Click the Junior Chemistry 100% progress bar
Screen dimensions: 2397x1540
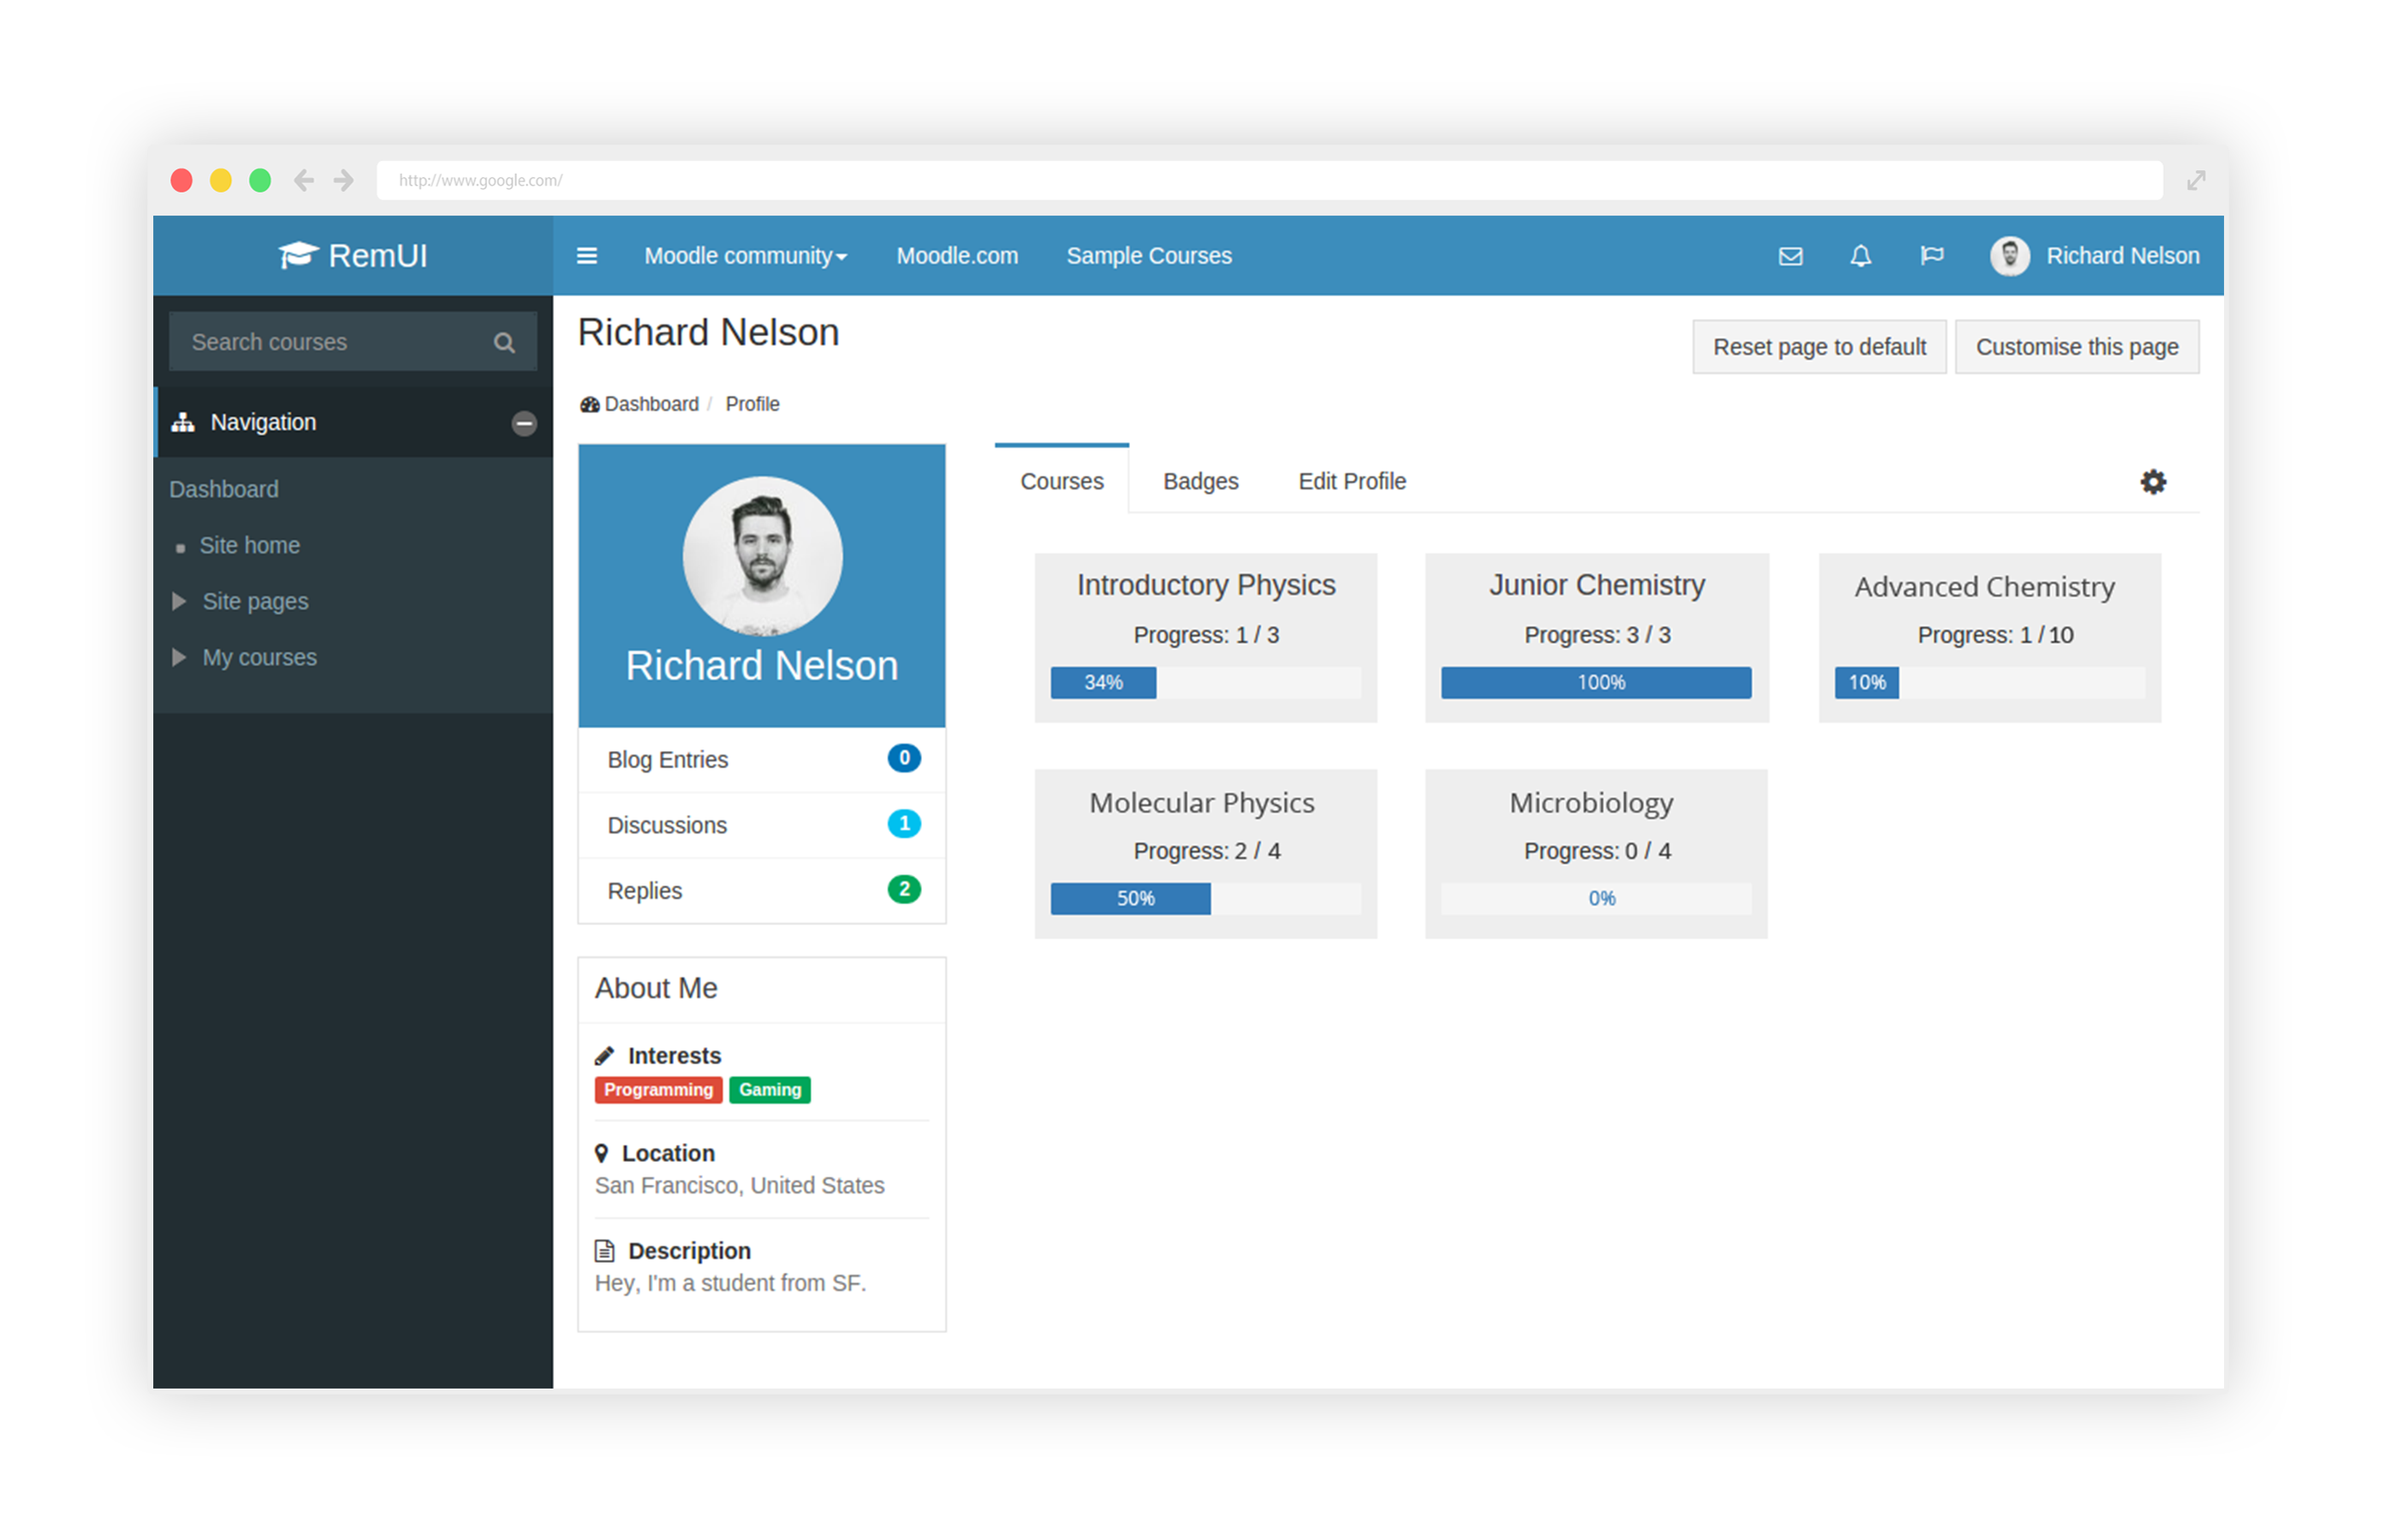pos(1596,682)
